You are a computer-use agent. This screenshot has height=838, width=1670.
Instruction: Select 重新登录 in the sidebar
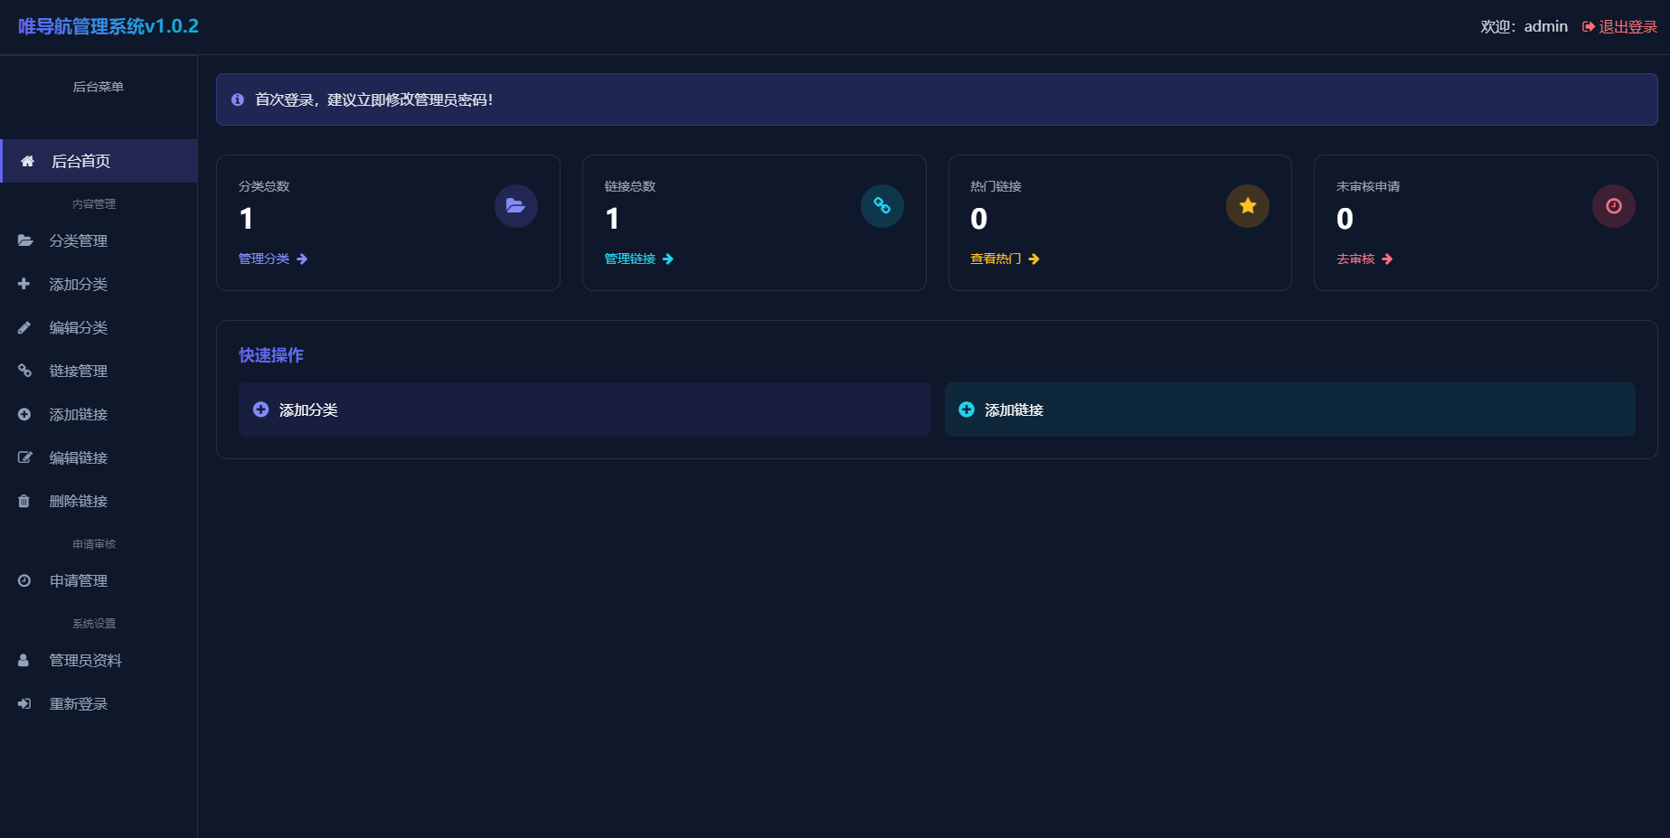coord(78,703)
